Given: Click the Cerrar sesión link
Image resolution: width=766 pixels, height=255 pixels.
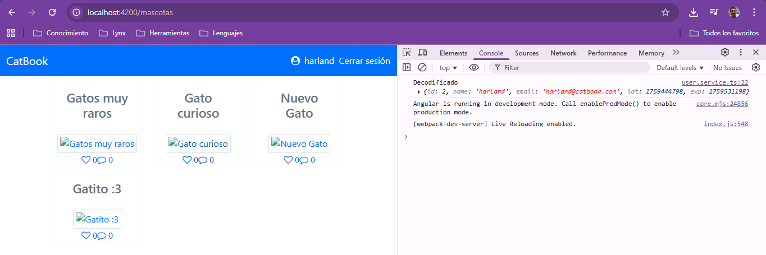Looking at the screenshot, I should [x=364, y=61].
